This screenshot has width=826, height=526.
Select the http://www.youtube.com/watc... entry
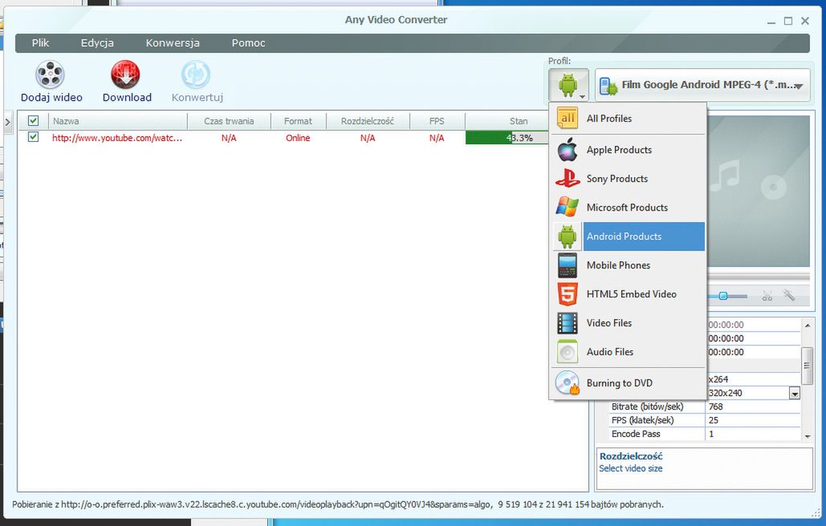pyautogui.click(x=117, y=138)
